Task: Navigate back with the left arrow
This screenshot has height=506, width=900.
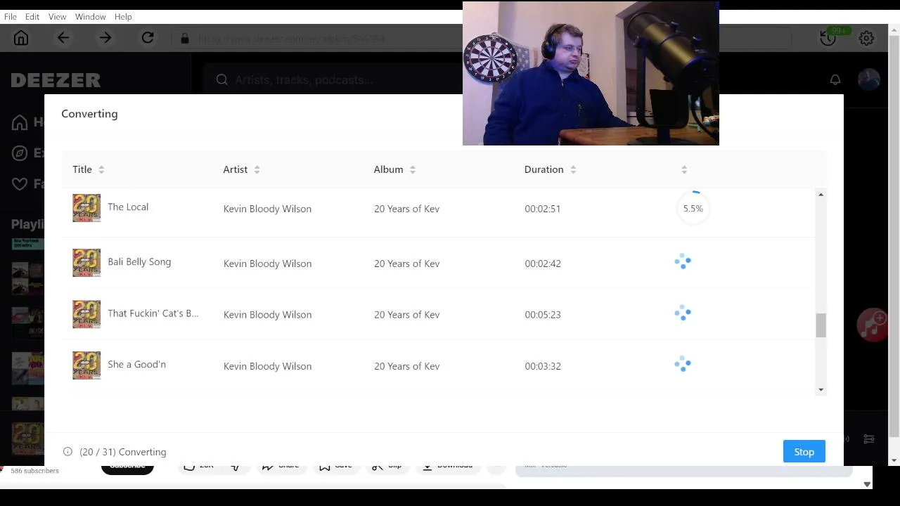Action: coord(63,38)
